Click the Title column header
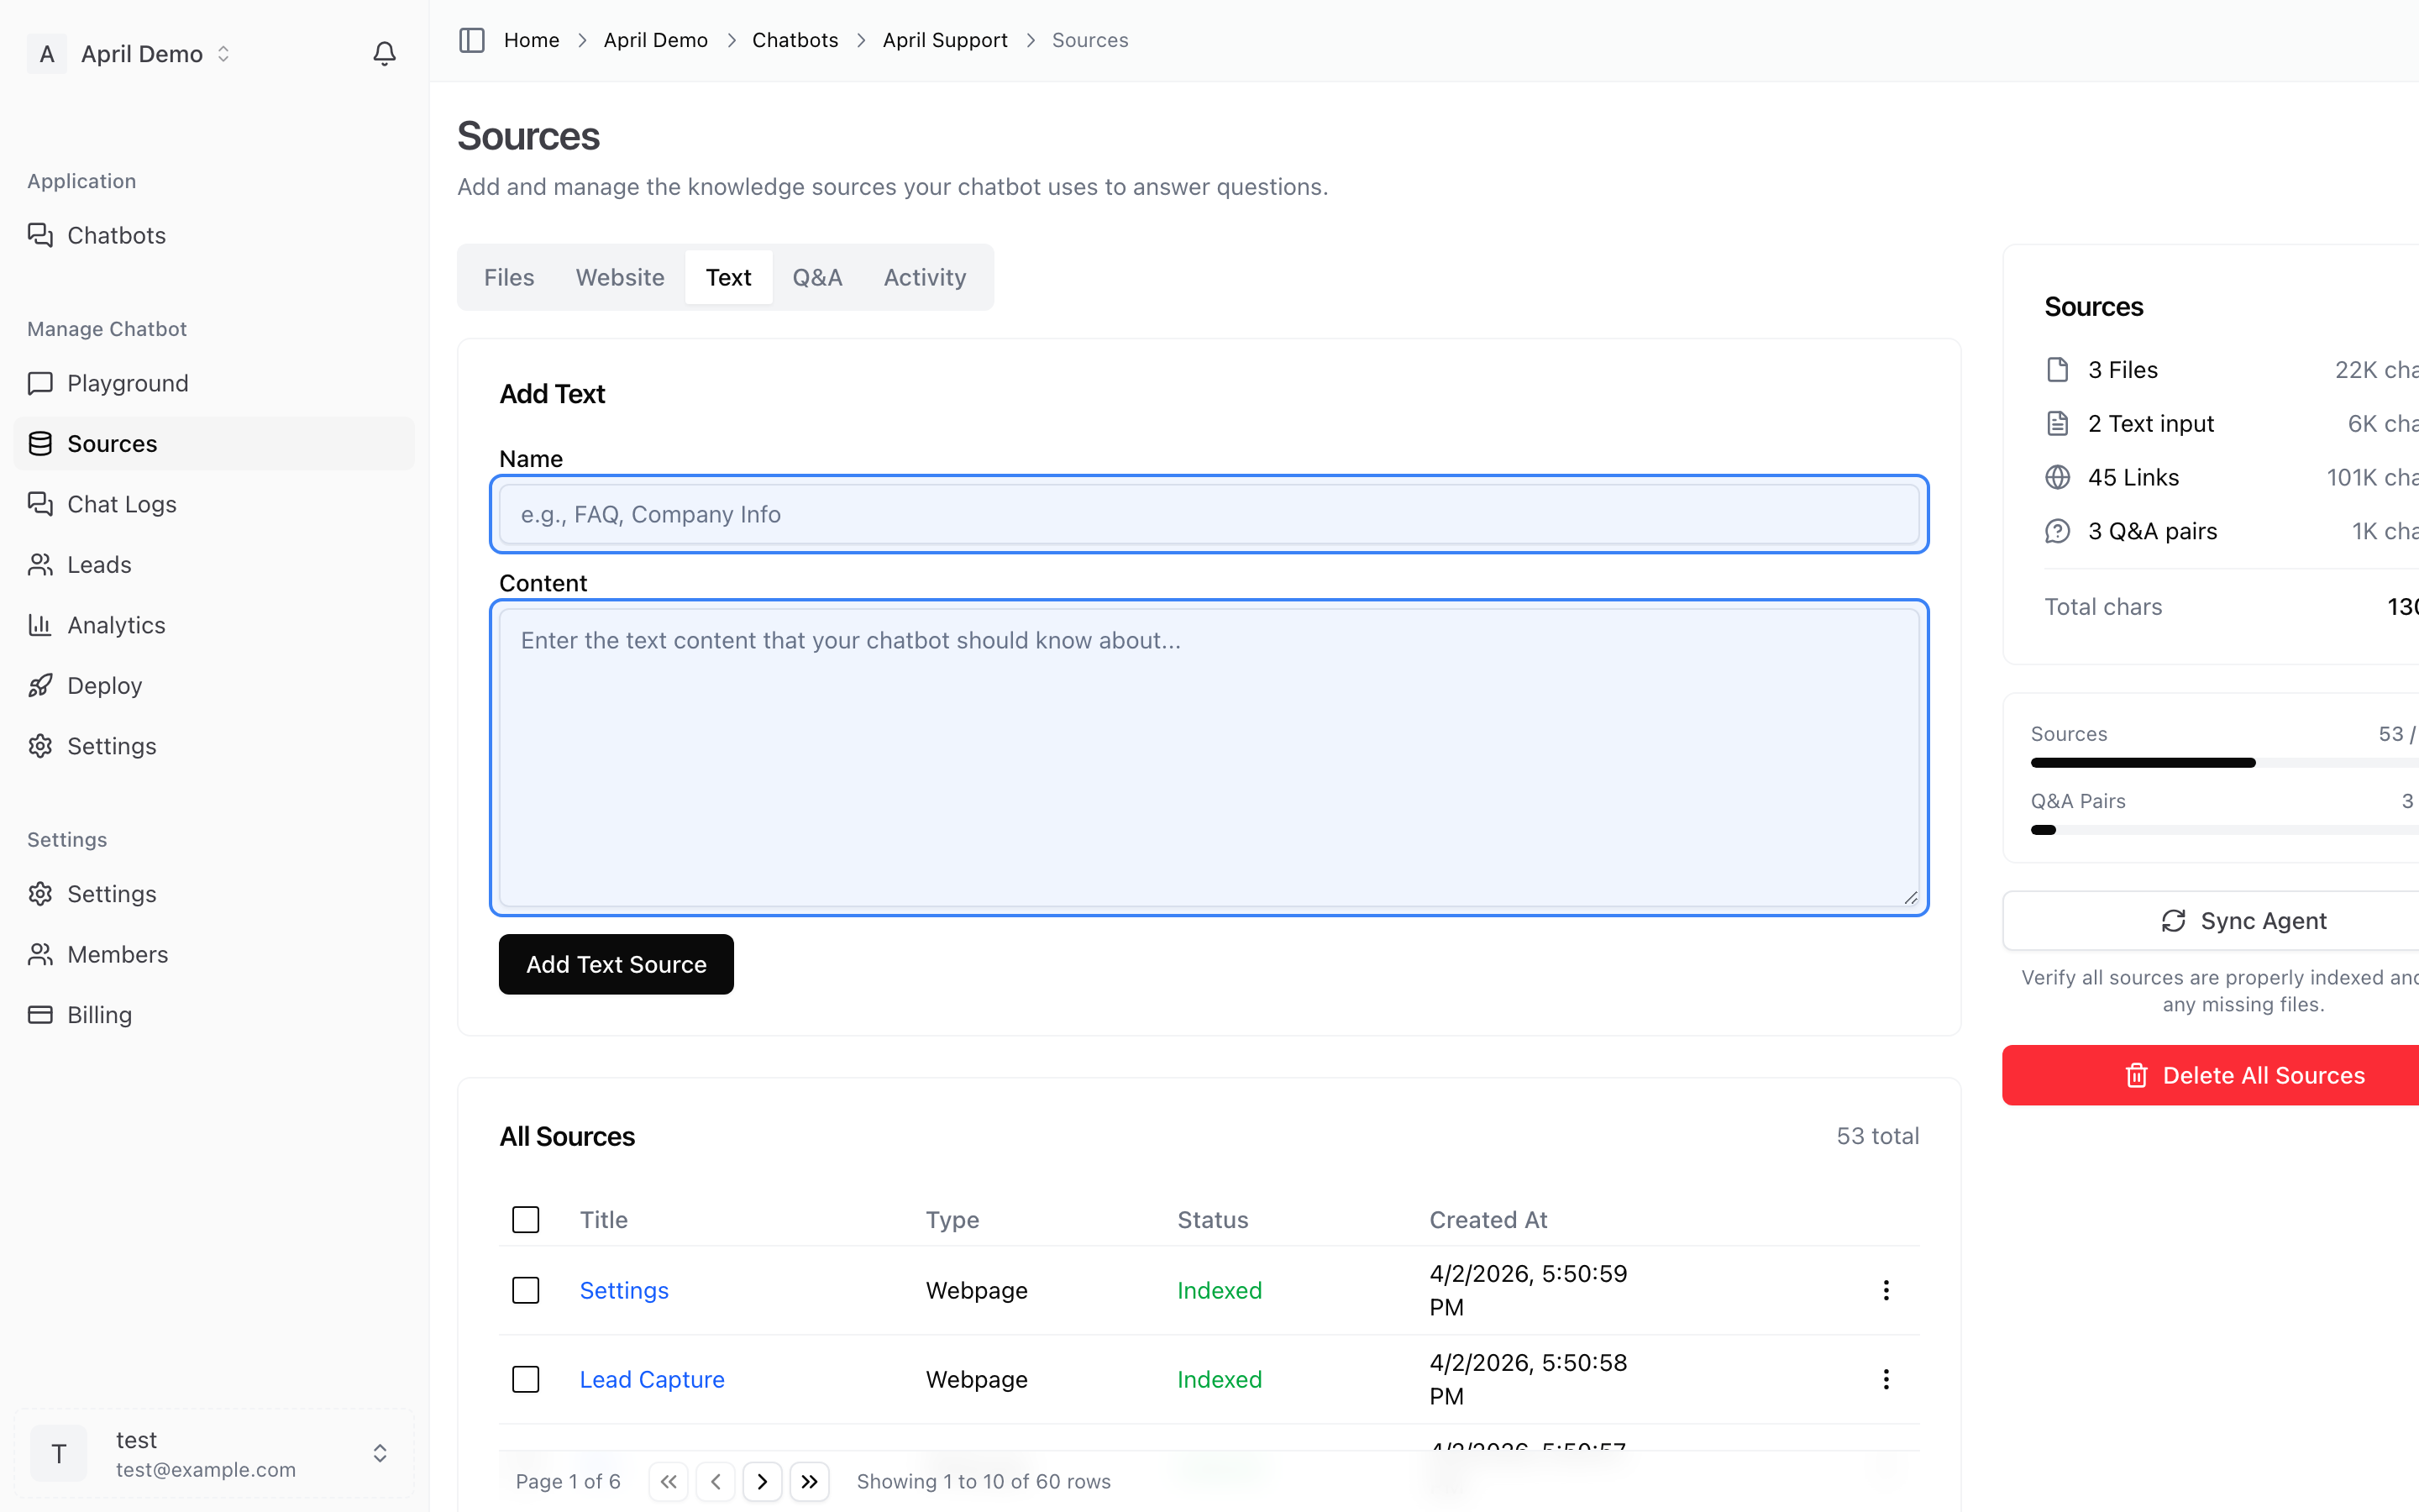2419x1512 pixels. pos(604,1220)
